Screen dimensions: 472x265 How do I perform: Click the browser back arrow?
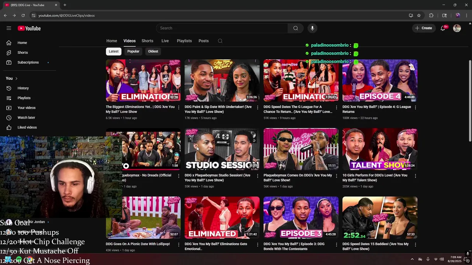pyautogui.click(x=5, y=15)
